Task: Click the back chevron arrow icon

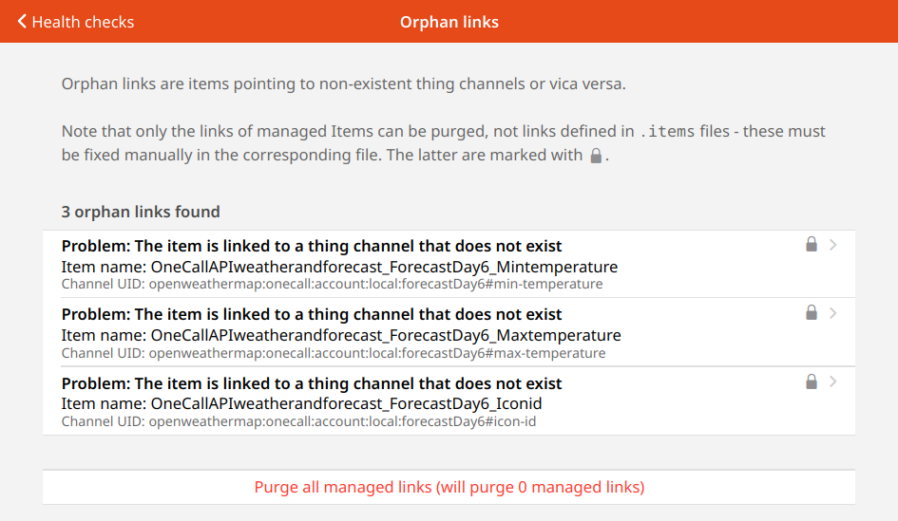Action: pos(22,21)
